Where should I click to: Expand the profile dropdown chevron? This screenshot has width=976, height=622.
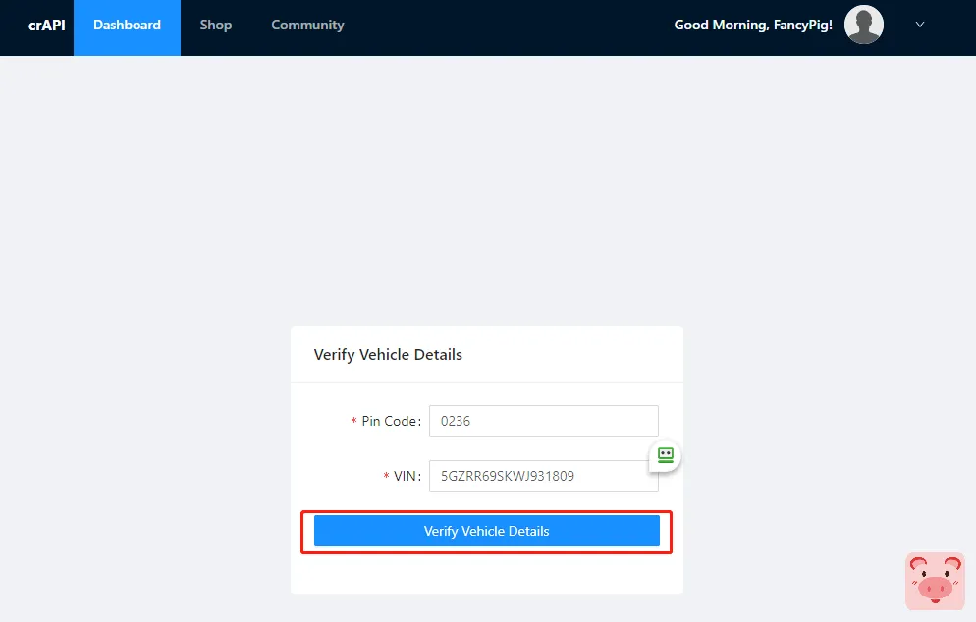[920, 26]
